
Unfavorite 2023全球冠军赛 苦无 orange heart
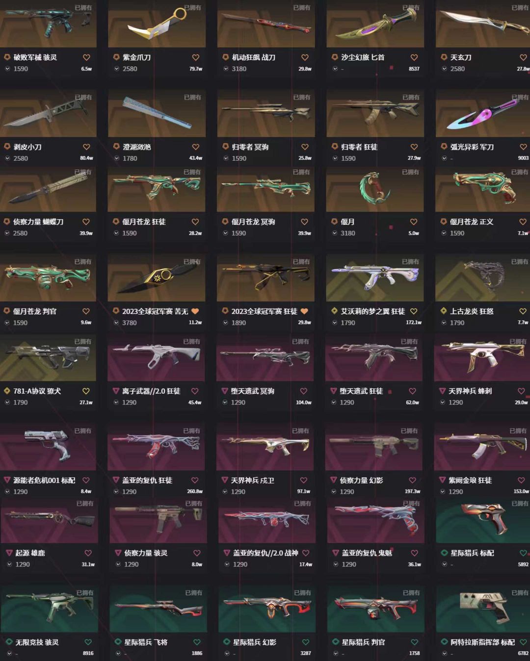(x=195, y=311)
